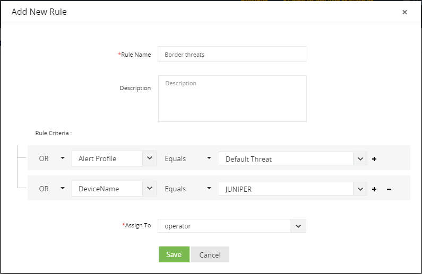Change Equals condition on Alert Profile row

(188, 158)
